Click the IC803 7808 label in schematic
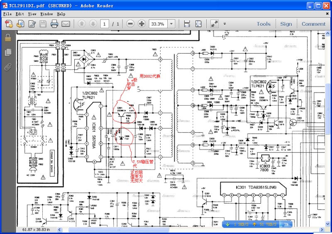 click(265, 168)
